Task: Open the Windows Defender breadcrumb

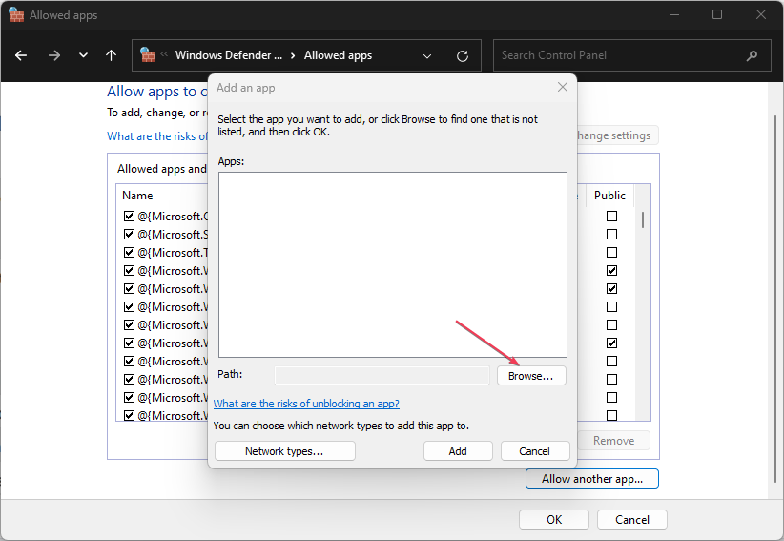Action: (229, 55)
